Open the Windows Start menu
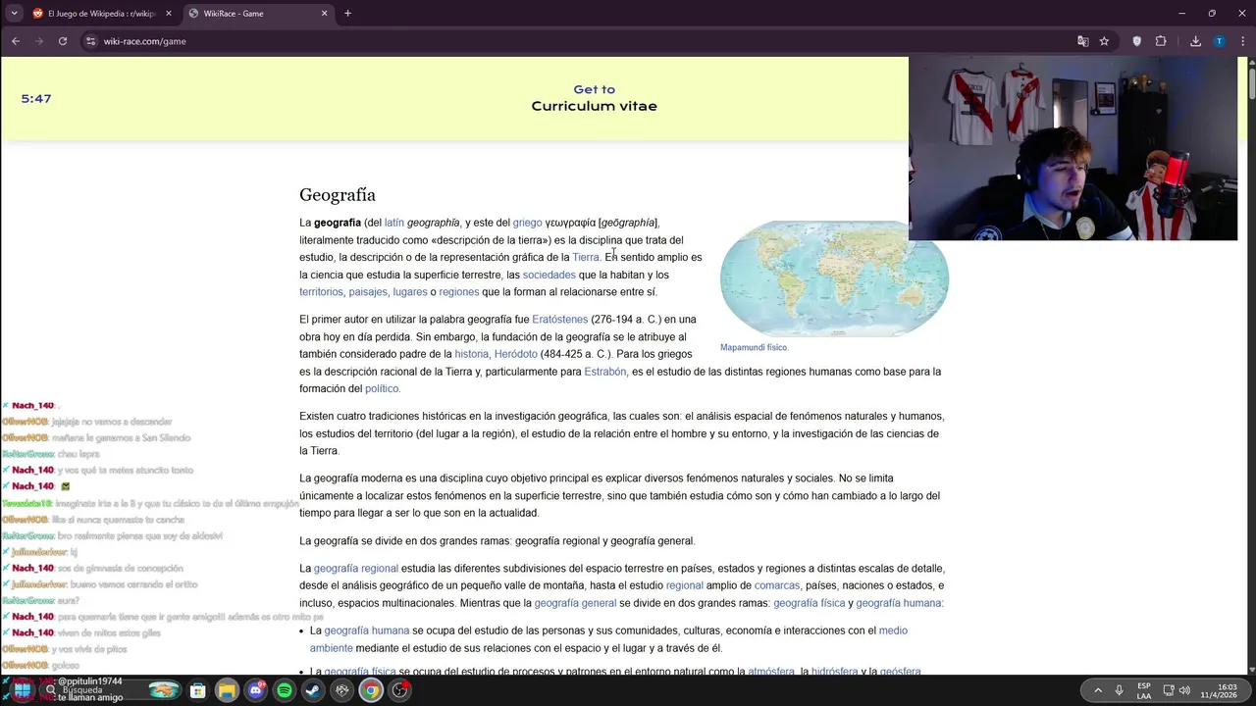1256x706 pixels. 22,690
